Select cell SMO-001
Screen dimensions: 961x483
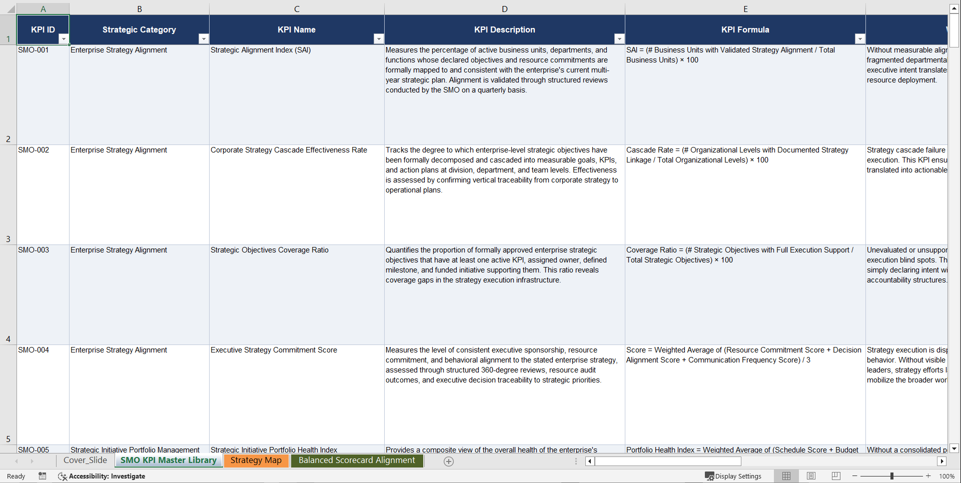43,95
